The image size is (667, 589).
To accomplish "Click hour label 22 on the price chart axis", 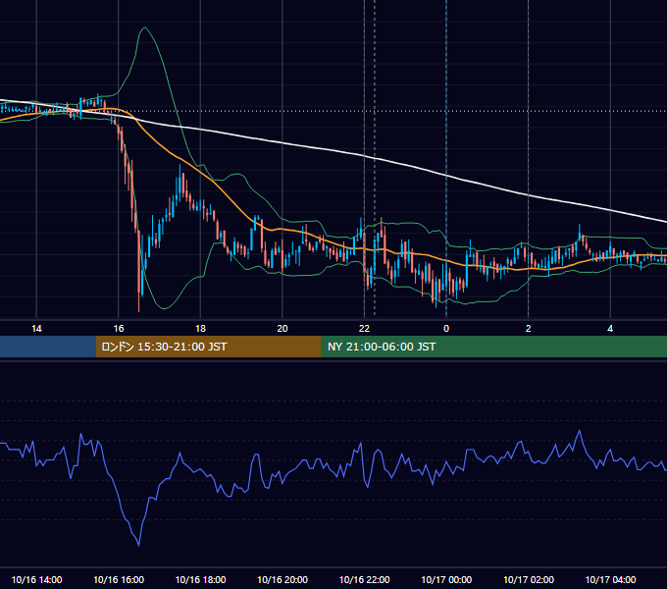I will pyautogui.click(x=364, y=329).
